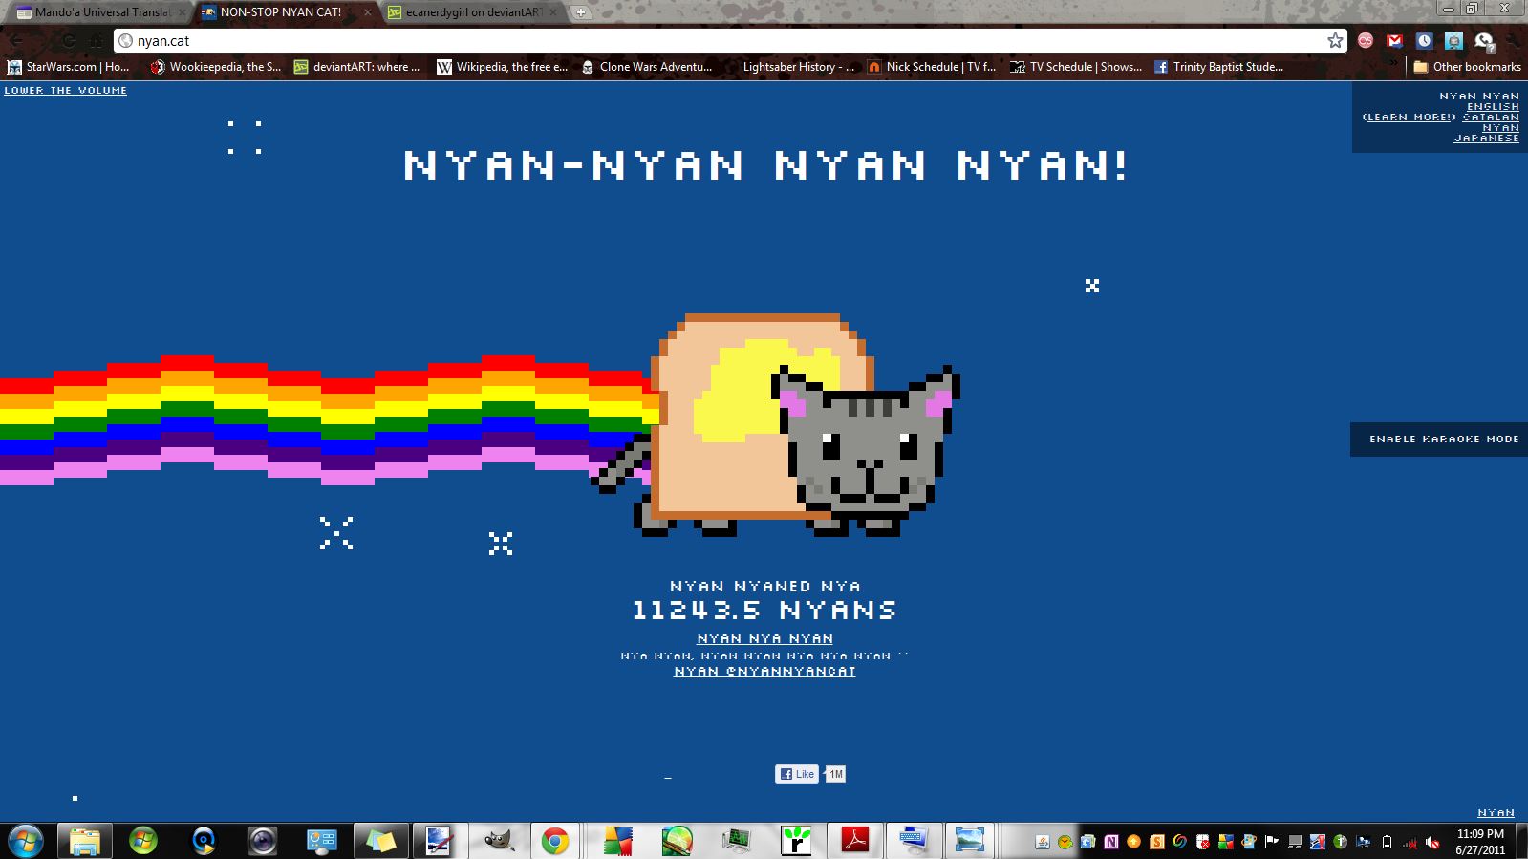The height and width of the screenshot is (859, 1528).
Task: Click the green tree 'r' taskbar icon
Action: point(795,841)
